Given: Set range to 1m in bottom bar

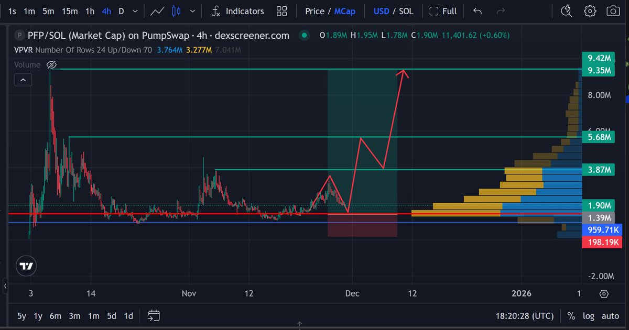Looking at the screenshot, I should [x=93, y=316].
